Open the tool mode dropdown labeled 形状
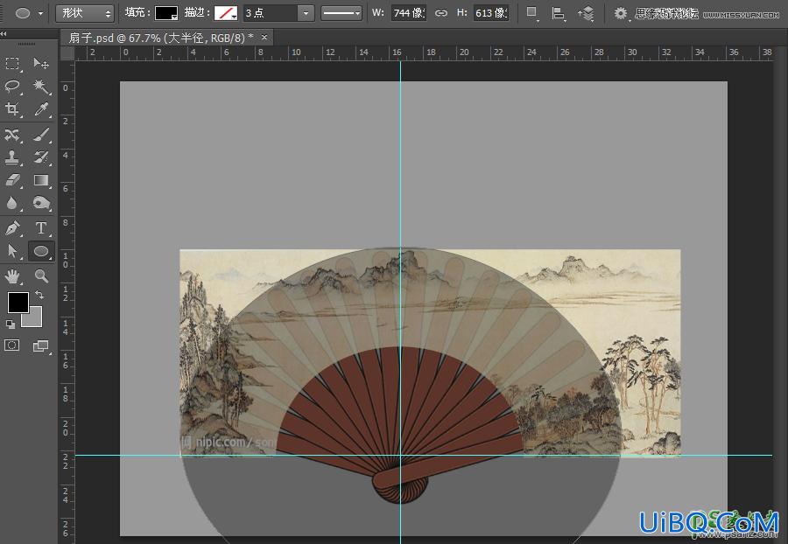The height and width of the screenshot is (544, 788). click(84, 13)
